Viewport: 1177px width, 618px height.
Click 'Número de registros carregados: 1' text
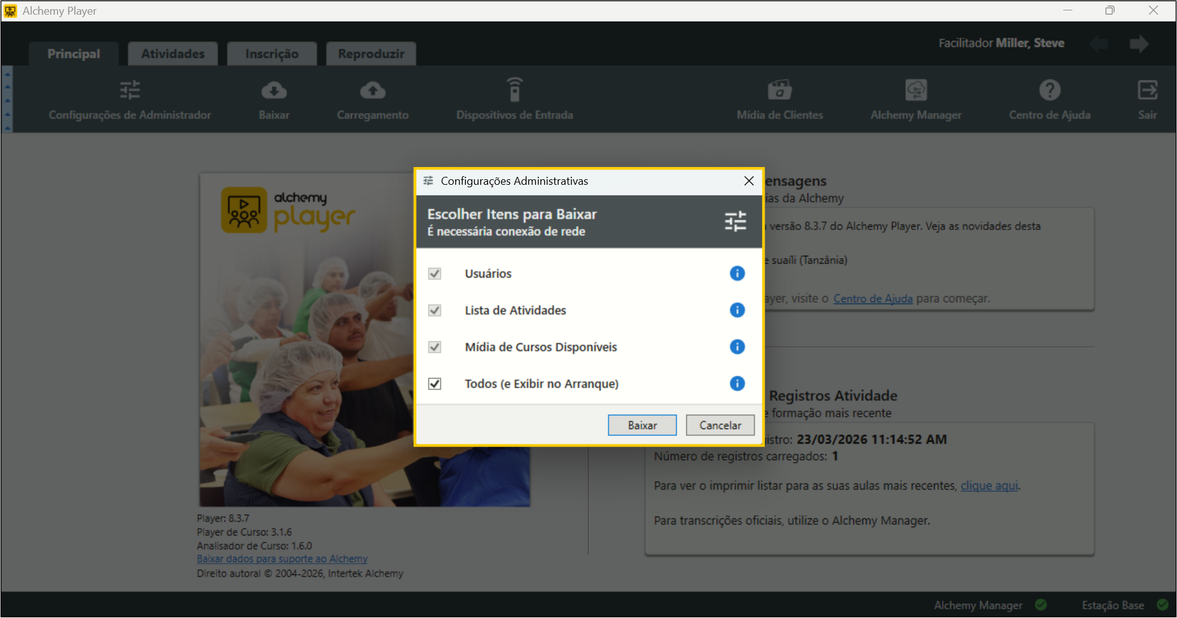pyautogui.click(x=746, y=456)
